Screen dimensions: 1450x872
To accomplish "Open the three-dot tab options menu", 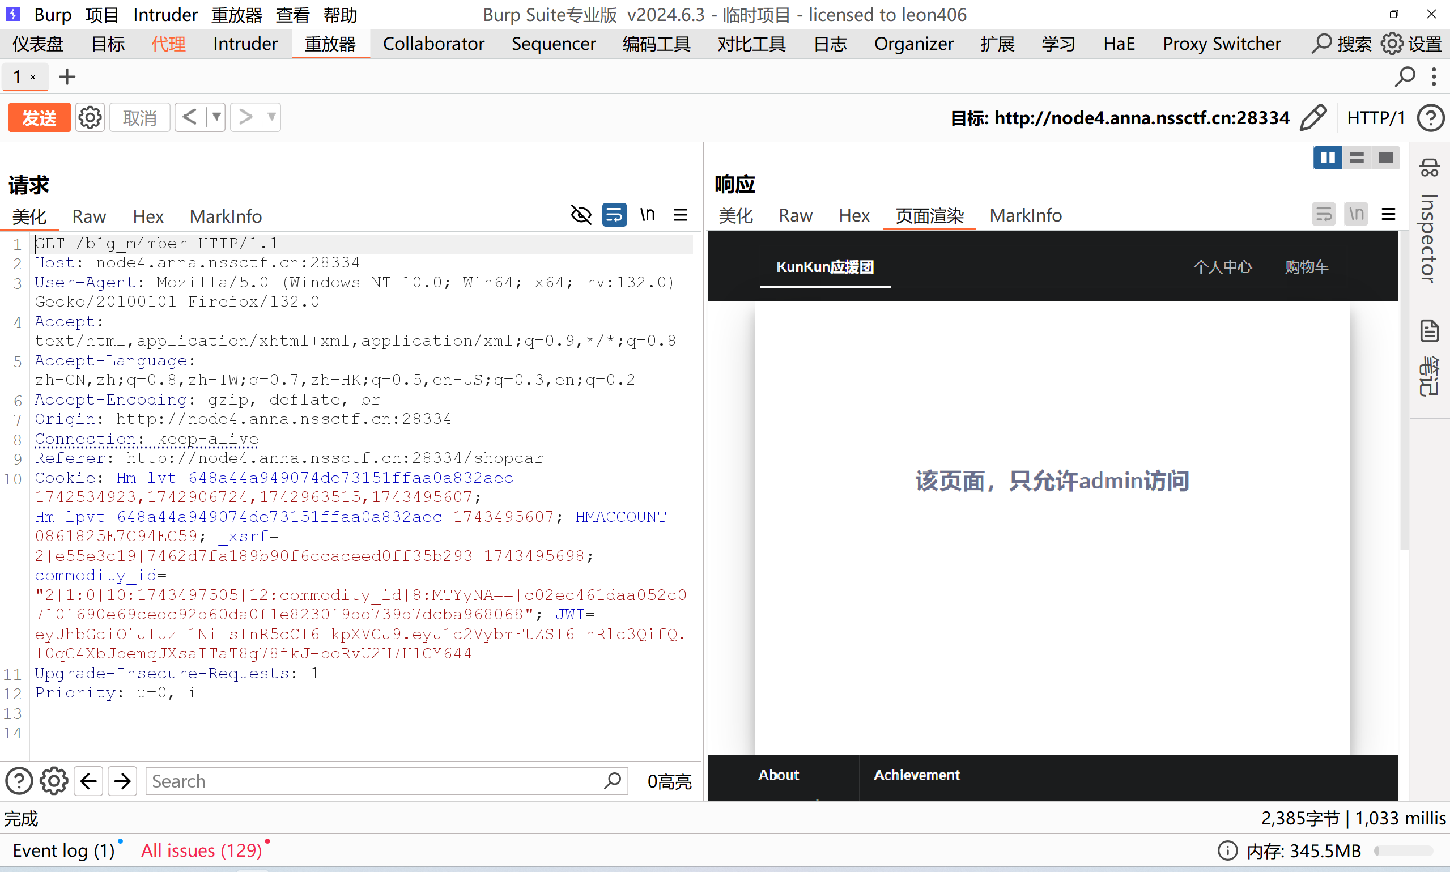I will pos(1434,76).
